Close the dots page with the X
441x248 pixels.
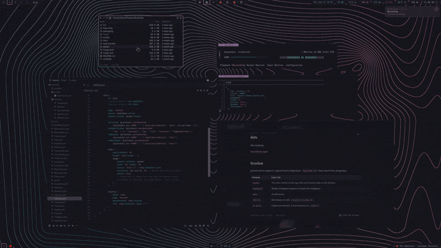point(358,134)
